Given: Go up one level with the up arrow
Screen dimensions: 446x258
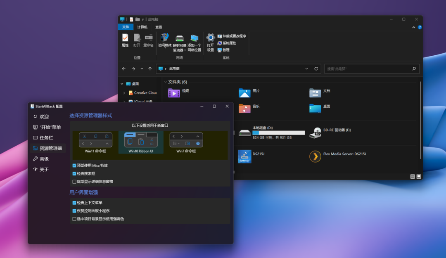Looking at the screenshot, I should click(150, 69).
